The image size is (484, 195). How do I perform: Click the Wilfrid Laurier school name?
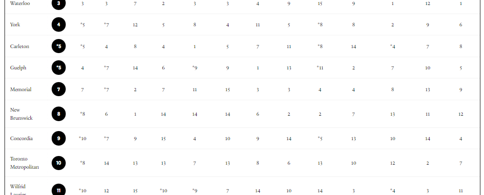[18, 190]
